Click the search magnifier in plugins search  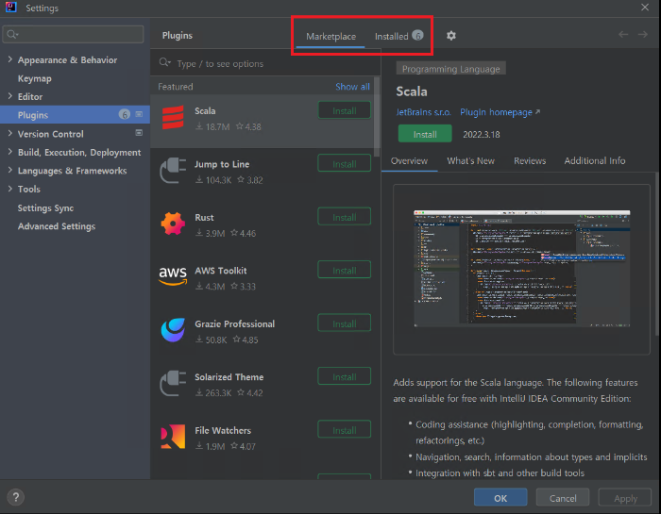pos(164,63)
